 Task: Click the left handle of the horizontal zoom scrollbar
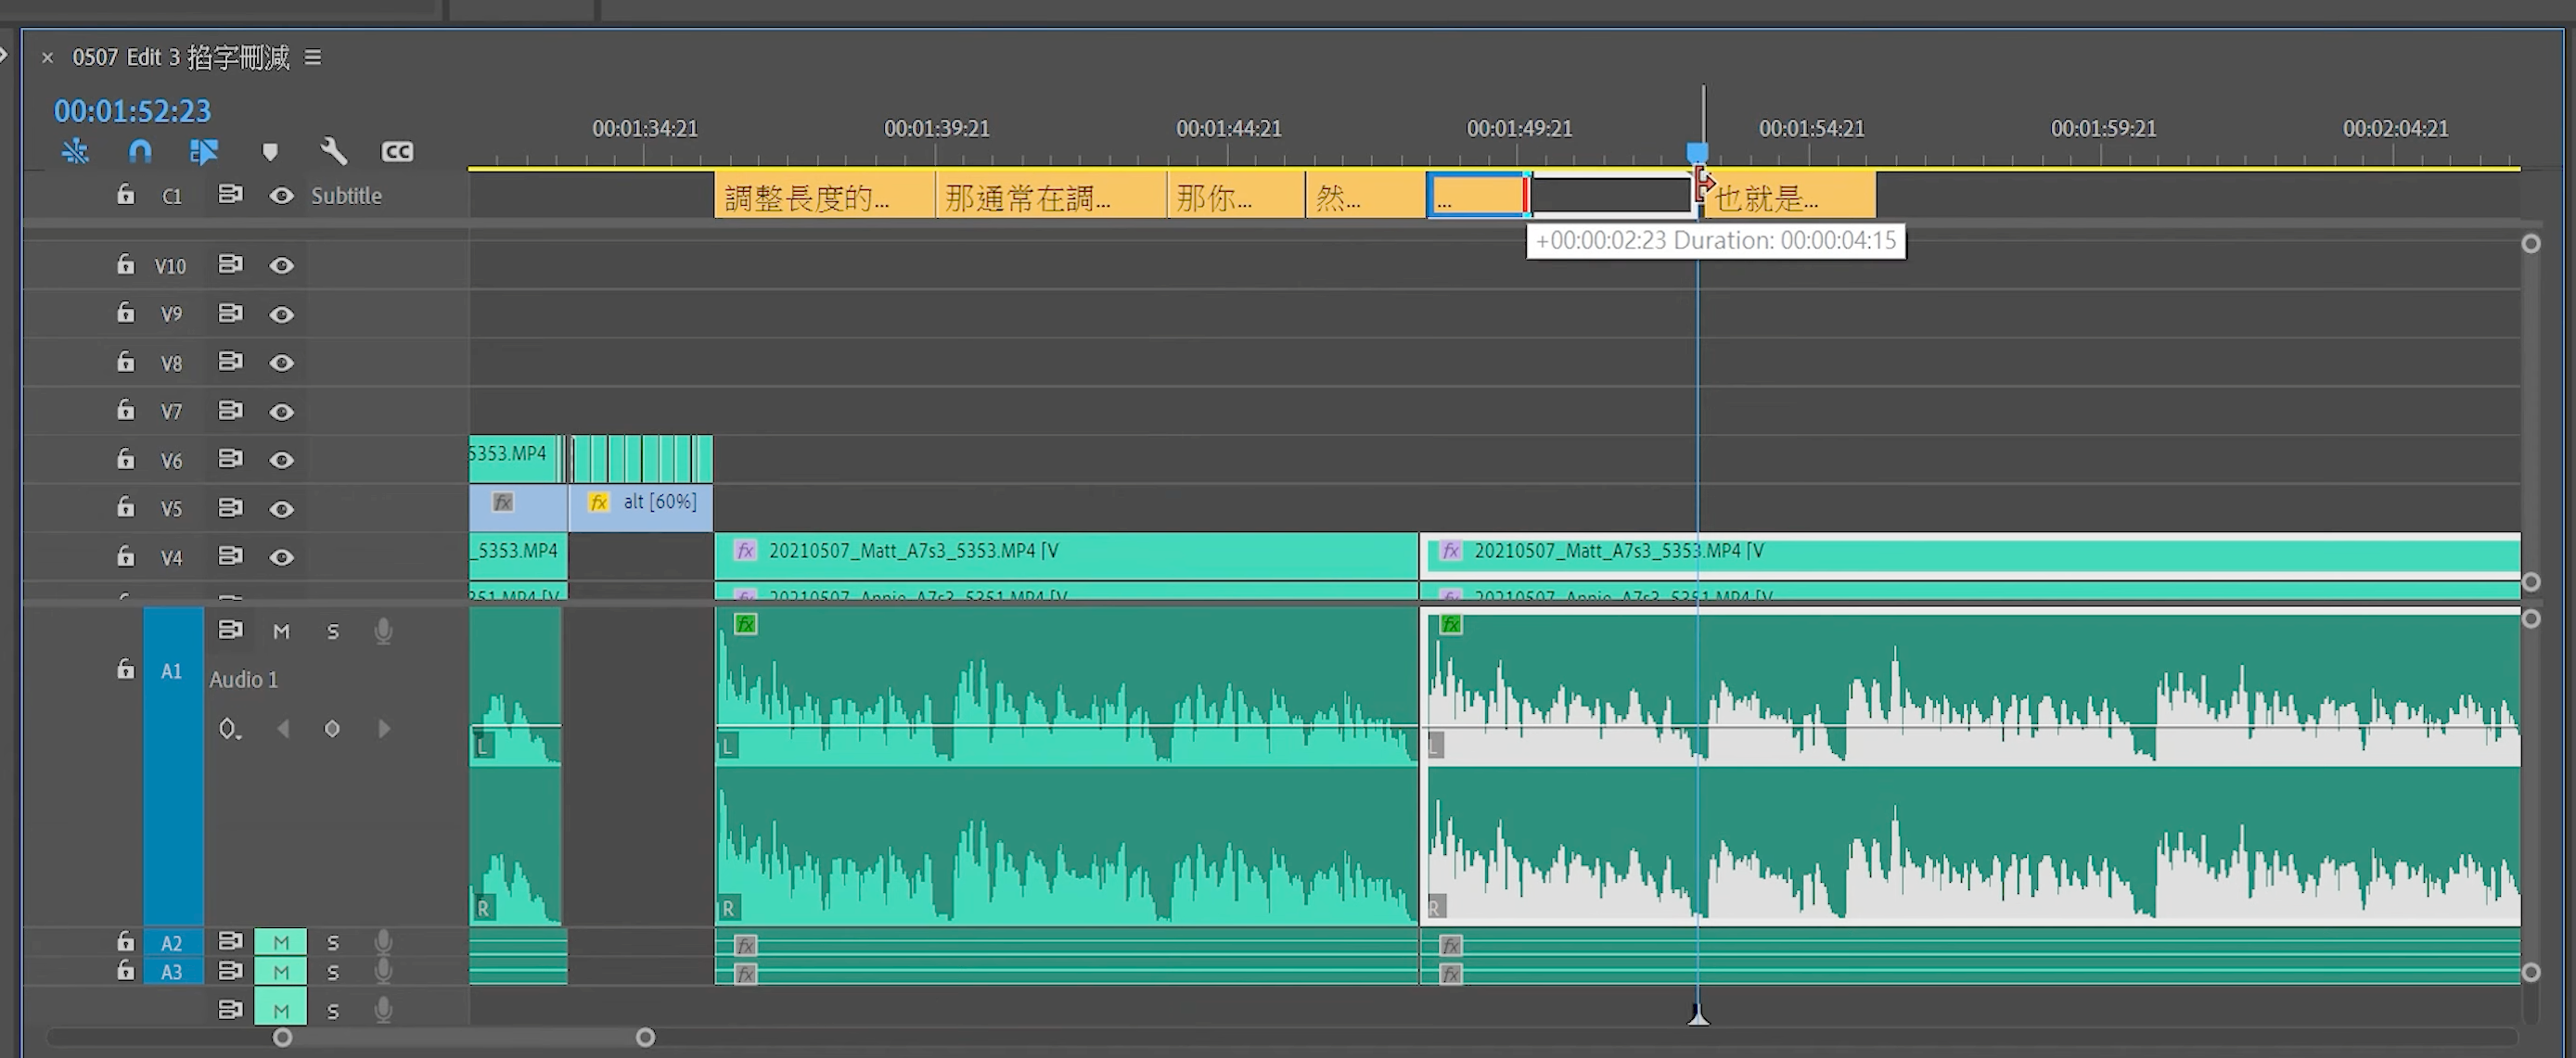pos(283,1037)
